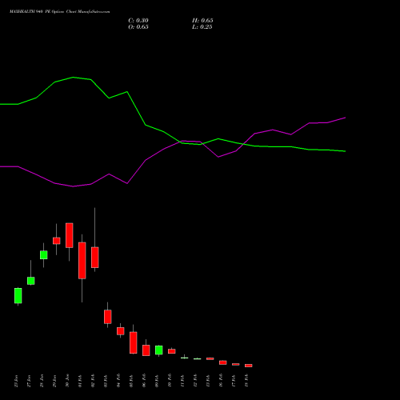Click the 29 Jan date label
Screen dimensions: 400x400
(54, 381)
